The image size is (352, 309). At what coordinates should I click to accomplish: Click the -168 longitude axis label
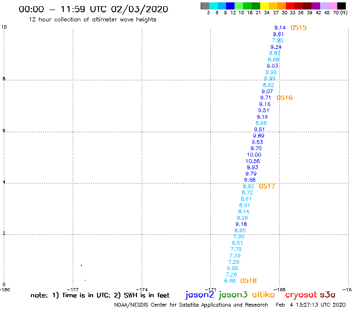[280, 290]
